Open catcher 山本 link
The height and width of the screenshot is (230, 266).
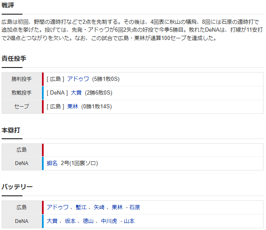click(x=129, y=221)
